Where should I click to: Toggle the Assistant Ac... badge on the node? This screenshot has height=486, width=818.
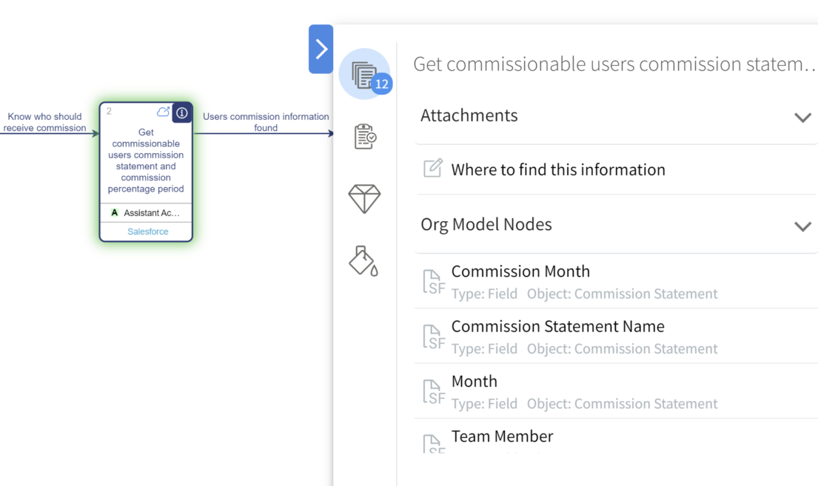pyautogui.click(x=146, y=213)
